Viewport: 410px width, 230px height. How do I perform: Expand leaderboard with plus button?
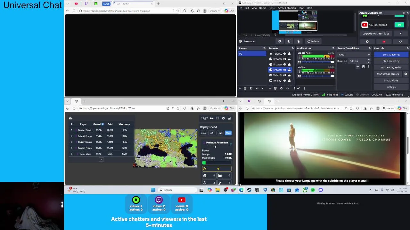101,160
